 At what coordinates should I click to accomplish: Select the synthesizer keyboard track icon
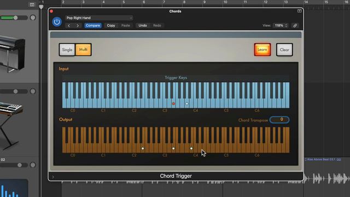(11, 126)
